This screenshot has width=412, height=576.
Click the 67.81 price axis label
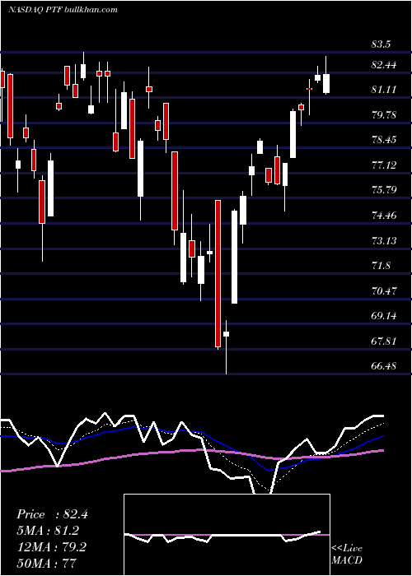click(384, 341)
